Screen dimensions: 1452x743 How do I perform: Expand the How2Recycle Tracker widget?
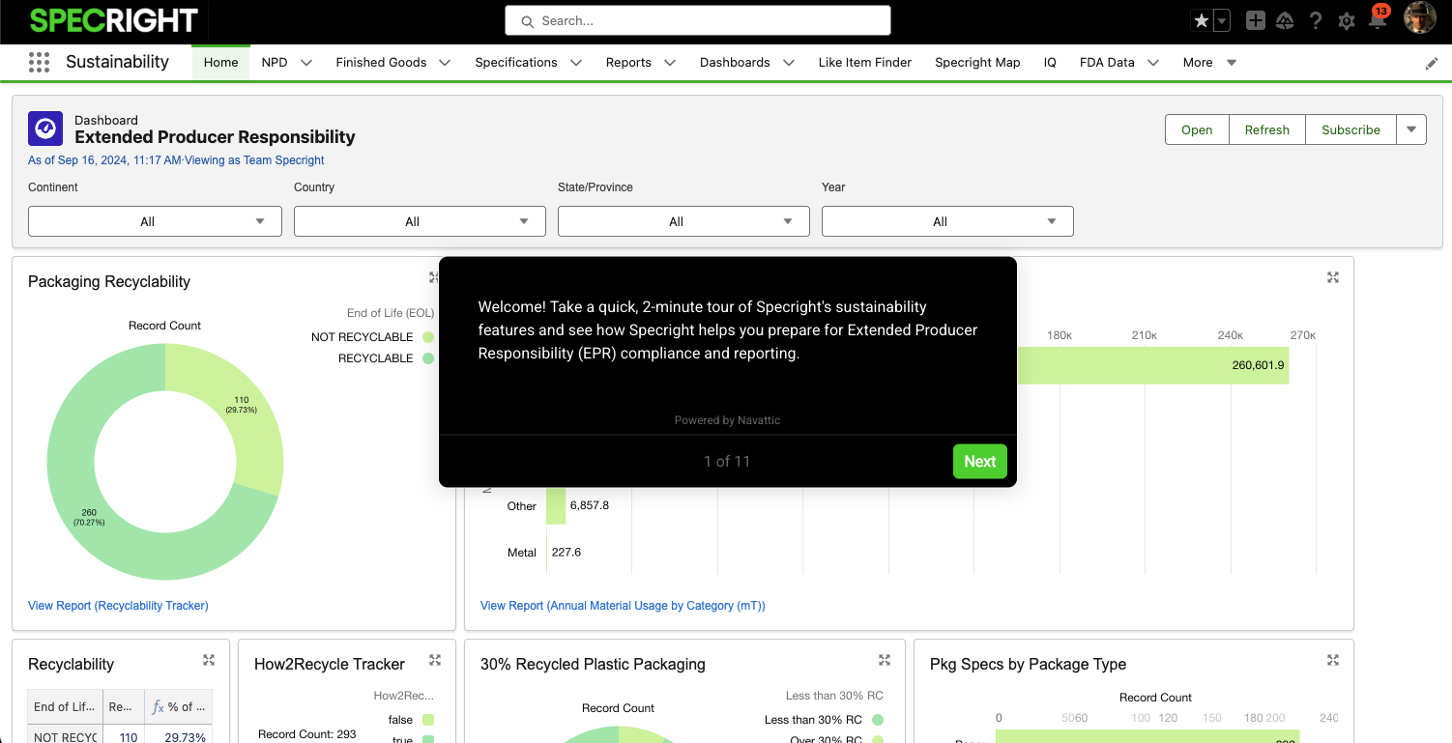[435, 660]
